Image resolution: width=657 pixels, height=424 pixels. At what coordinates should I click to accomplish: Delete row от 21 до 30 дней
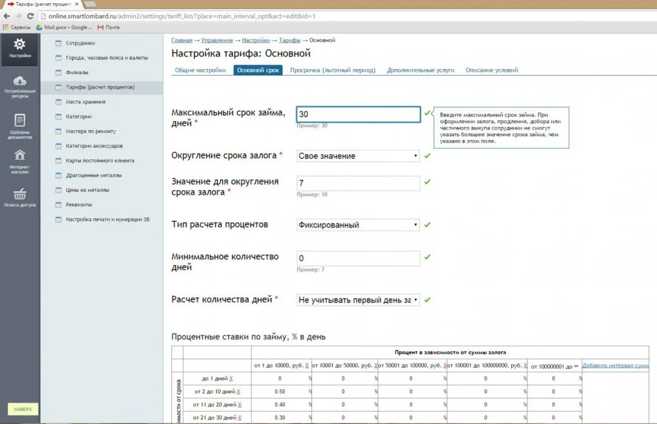point(240,417)
